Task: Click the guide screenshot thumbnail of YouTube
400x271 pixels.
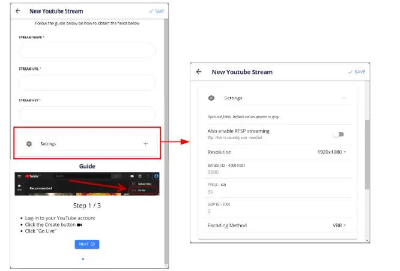Action: click(x=87, y=184)
